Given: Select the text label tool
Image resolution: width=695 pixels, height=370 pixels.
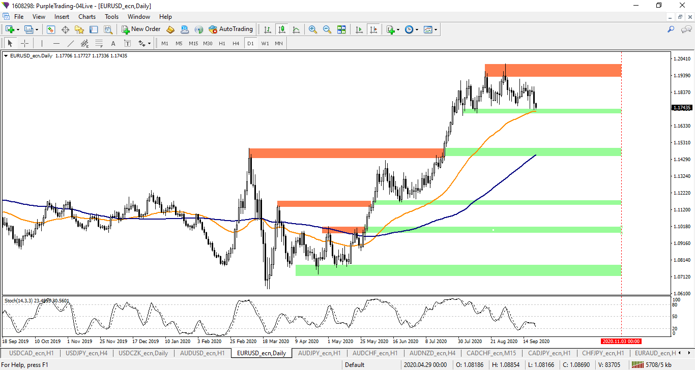Looking at the screenshot, I should coord(127,43).
